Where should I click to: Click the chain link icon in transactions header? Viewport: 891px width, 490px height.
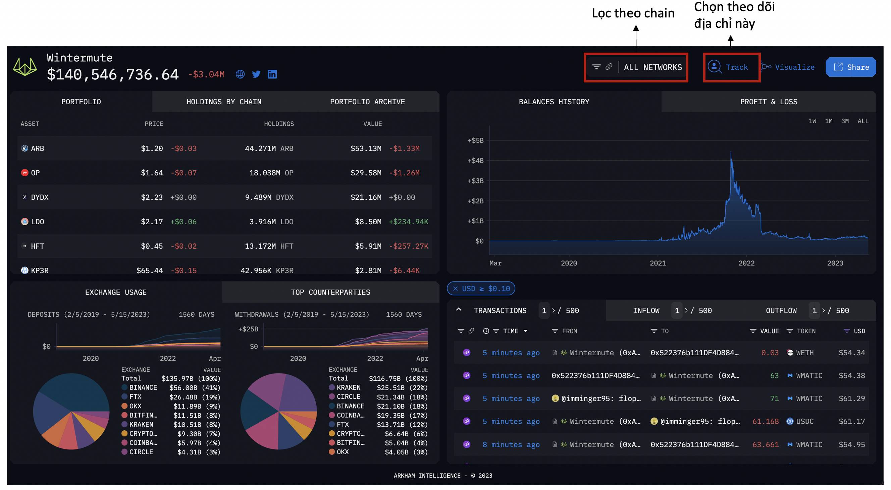(471, 331)
